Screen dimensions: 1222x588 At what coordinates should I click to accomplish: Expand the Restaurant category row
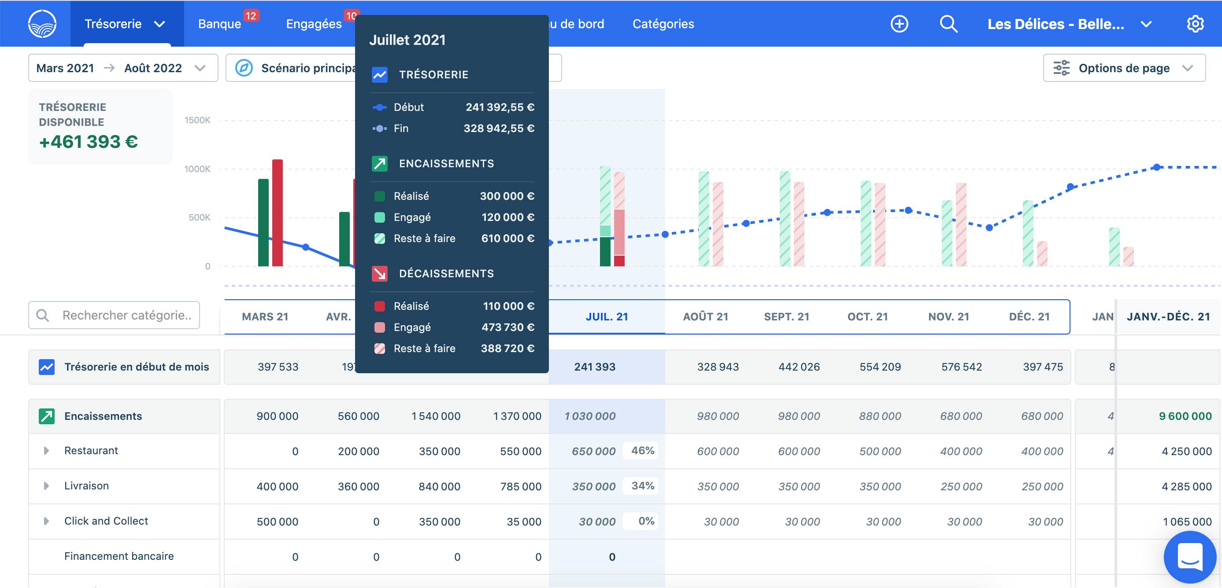(46, 451)
